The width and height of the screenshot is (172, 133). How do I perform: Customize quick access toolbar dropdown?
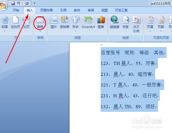(34, 3)
